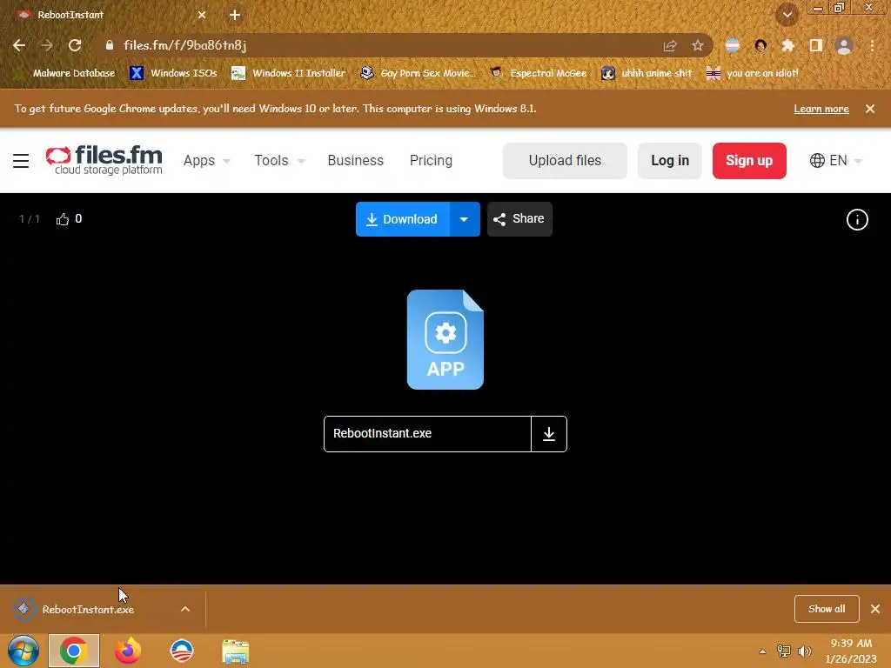This screenshot has width=891, height=668.
Task: Click the share page icon in address bar
Action: [670, 45]
